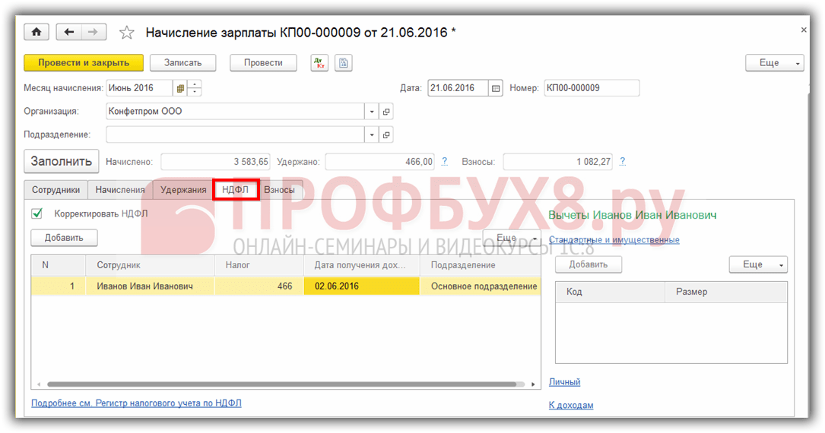The image size is (825, 433).
Task: Switch to the НДФЛ tab
Action: (235, 189)
